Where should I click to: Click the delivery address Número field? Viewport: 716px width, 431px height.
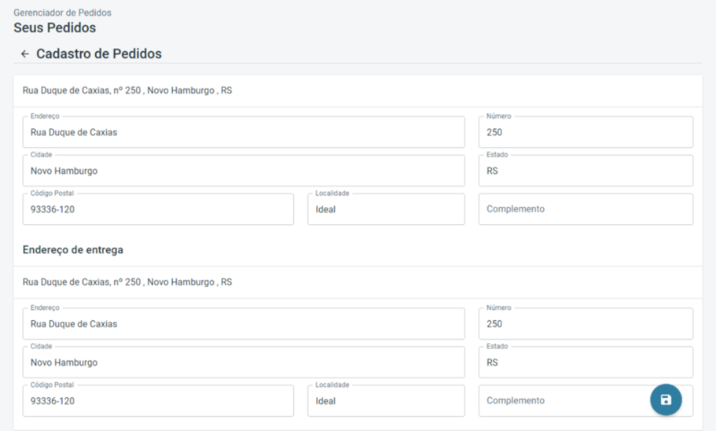pos(586,323)
